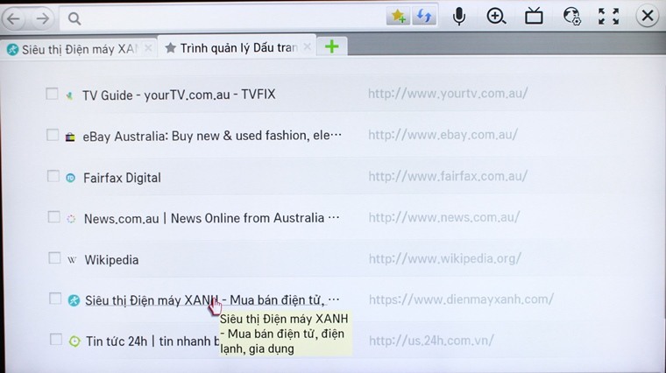The image size is (666, 373).
Task: Click the Điện máy XANH favicon in list
Action: (74, 300)
